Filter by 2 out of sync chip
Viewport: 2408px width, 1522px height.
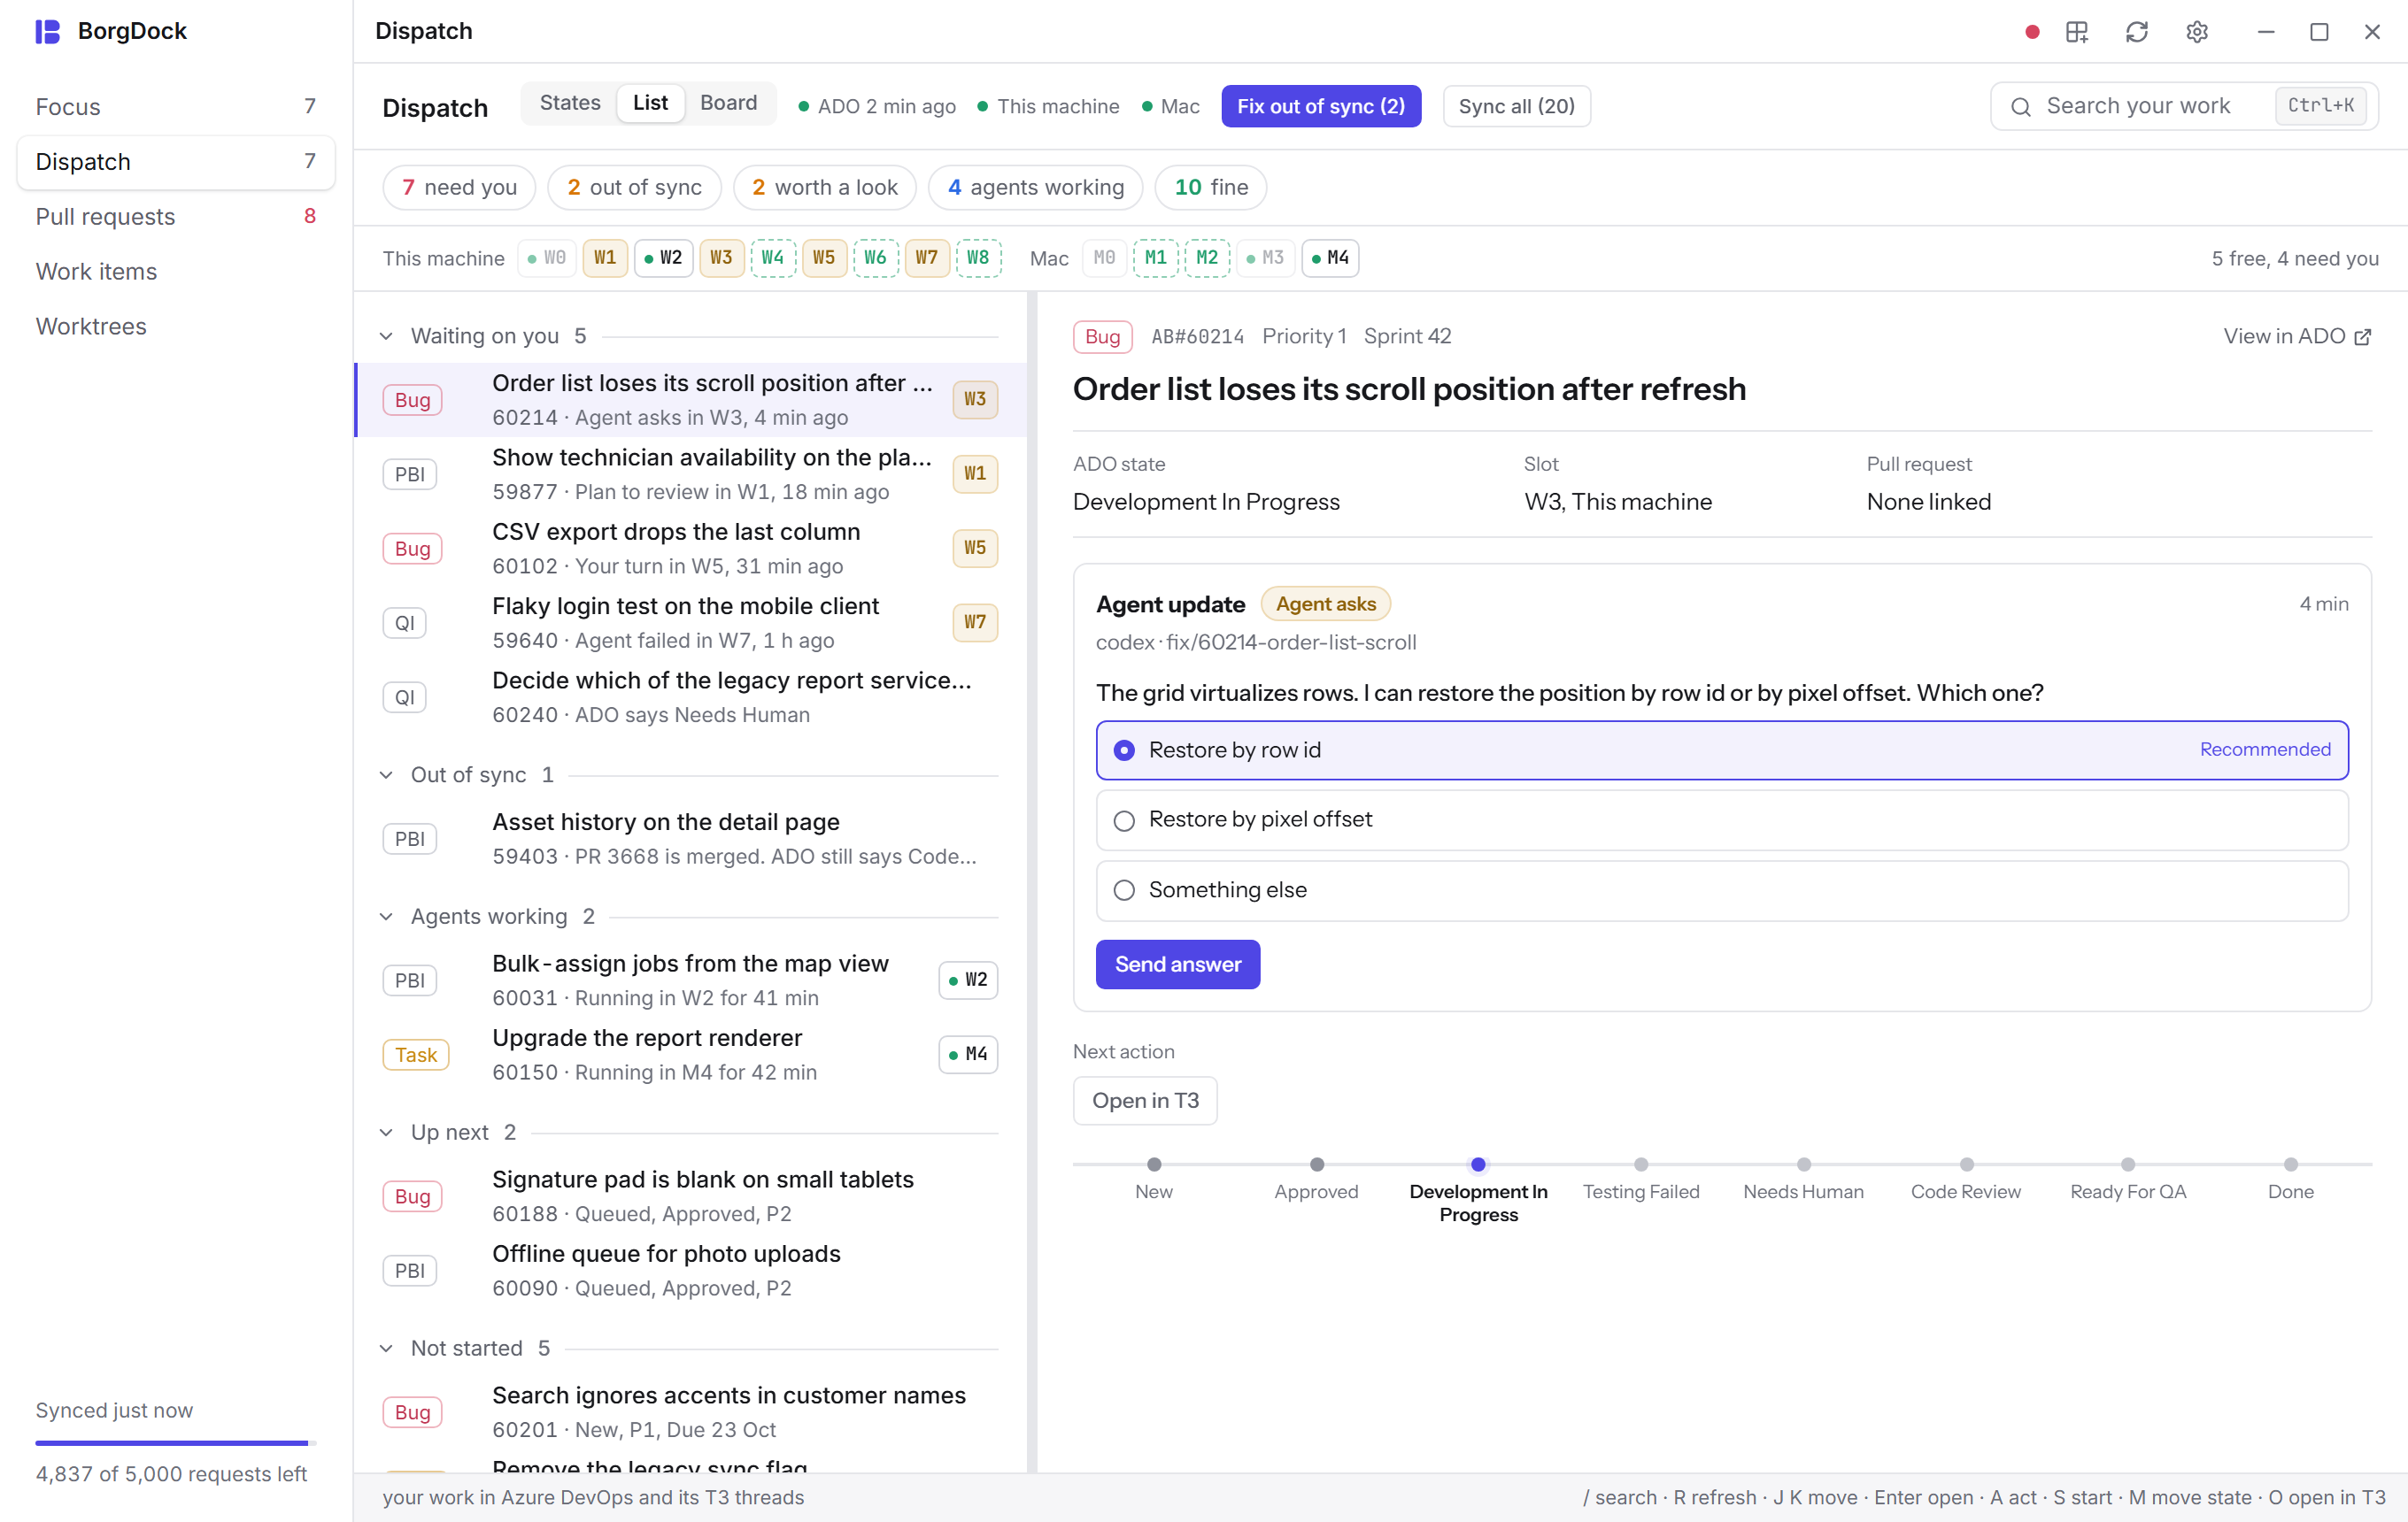click(x=634, y=188)
